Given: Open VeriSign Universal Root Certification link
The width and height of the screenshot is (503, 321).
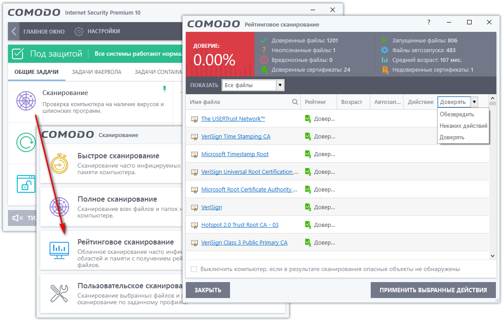Looking at the screenshot, I should click(250, 172).
